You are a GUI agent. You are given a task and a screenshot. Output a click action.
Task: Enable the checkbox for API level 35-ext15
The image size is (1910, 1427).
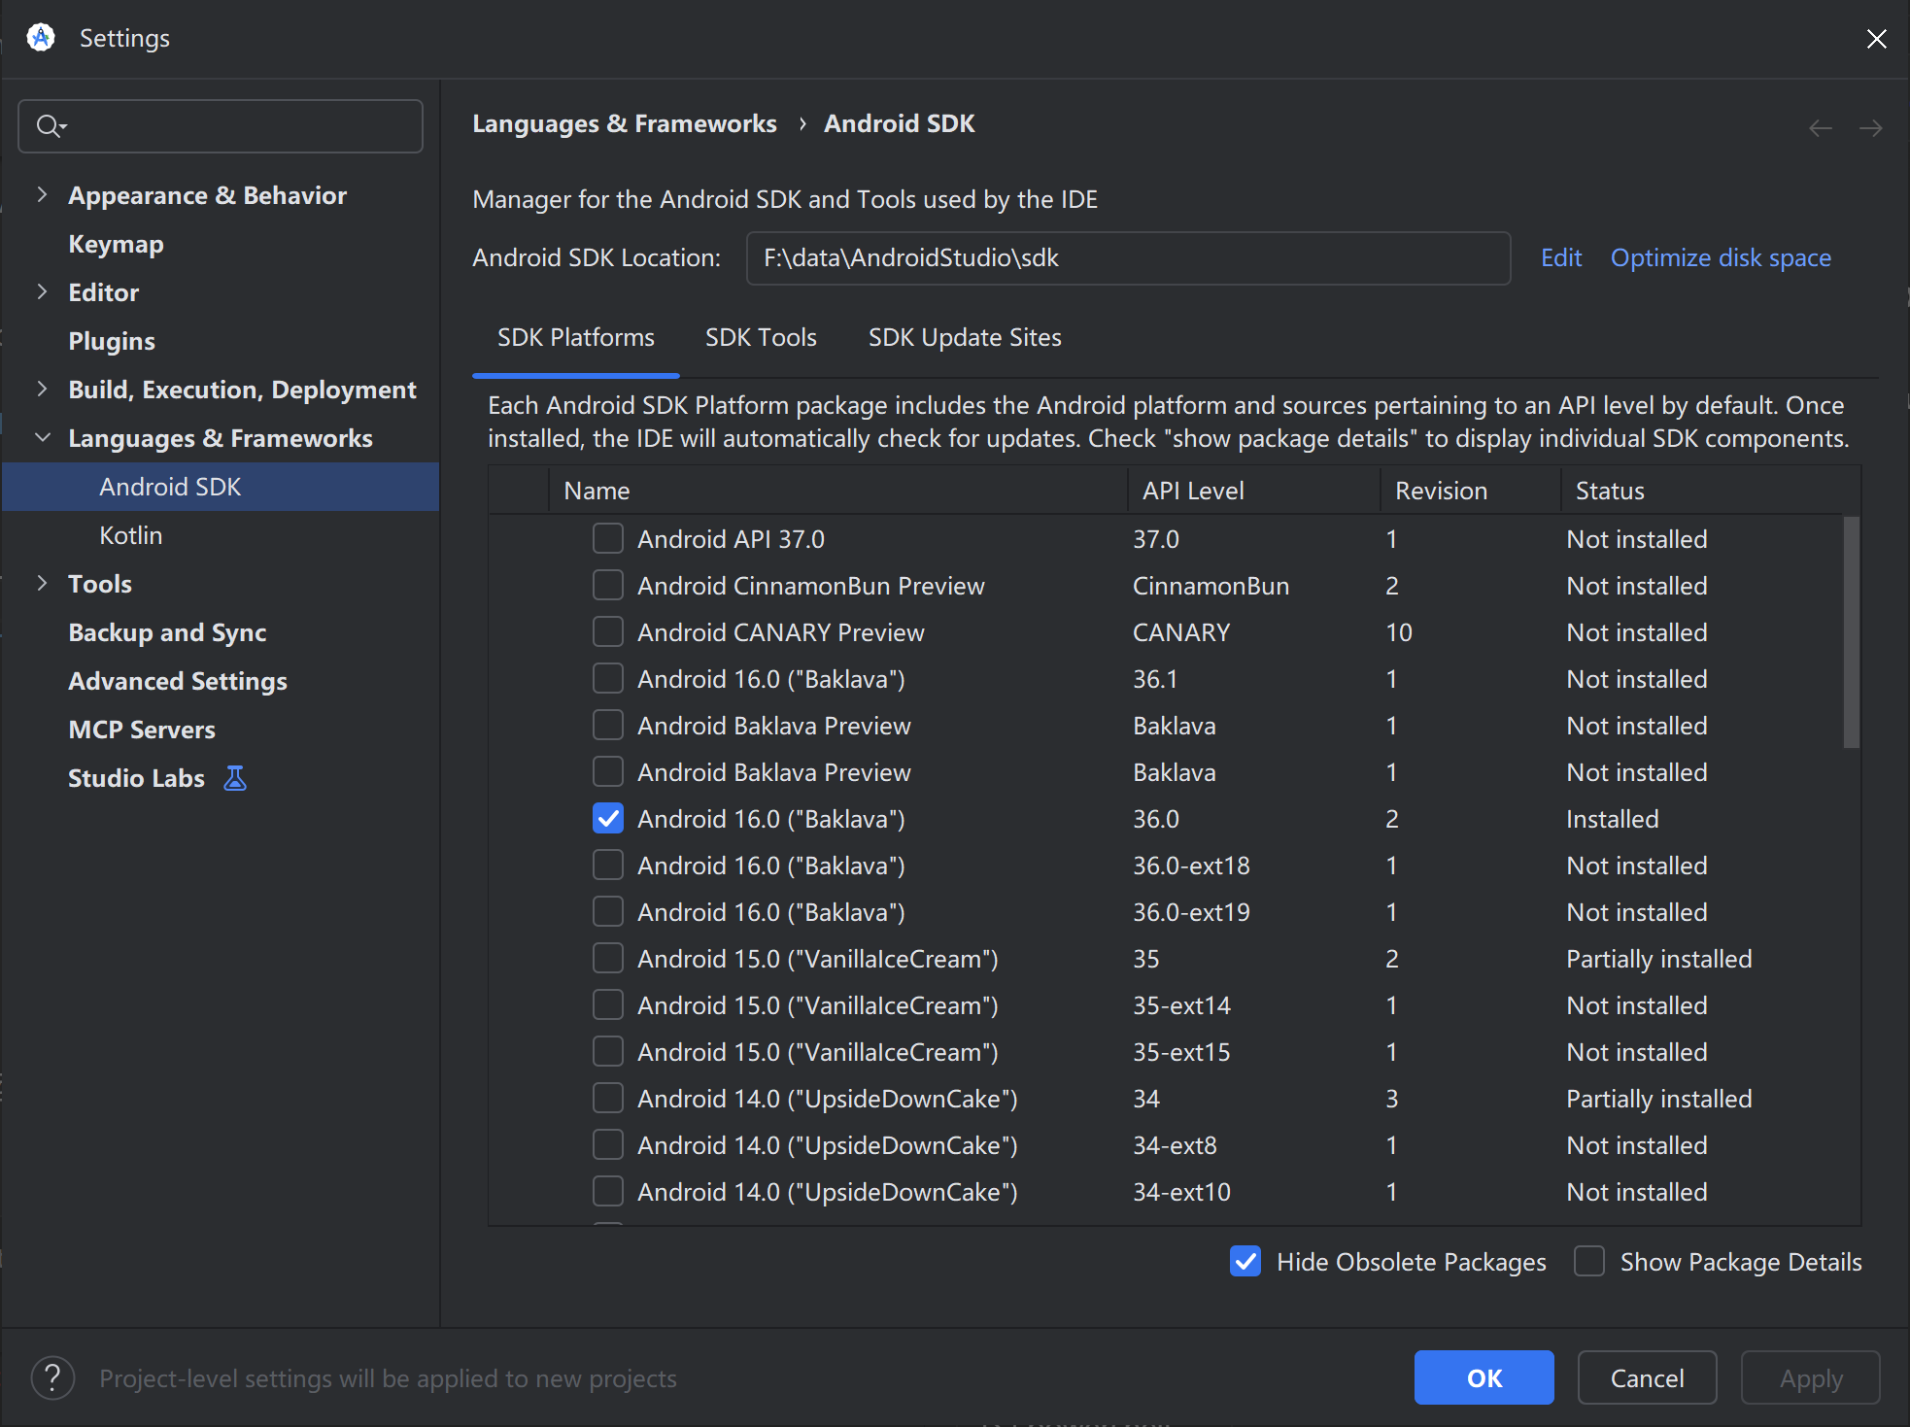pyautogui.click(x=608, y=1051)
